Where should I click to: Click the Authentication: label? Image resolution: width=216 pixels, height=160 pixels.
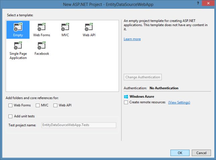click(x=135, y=88)
